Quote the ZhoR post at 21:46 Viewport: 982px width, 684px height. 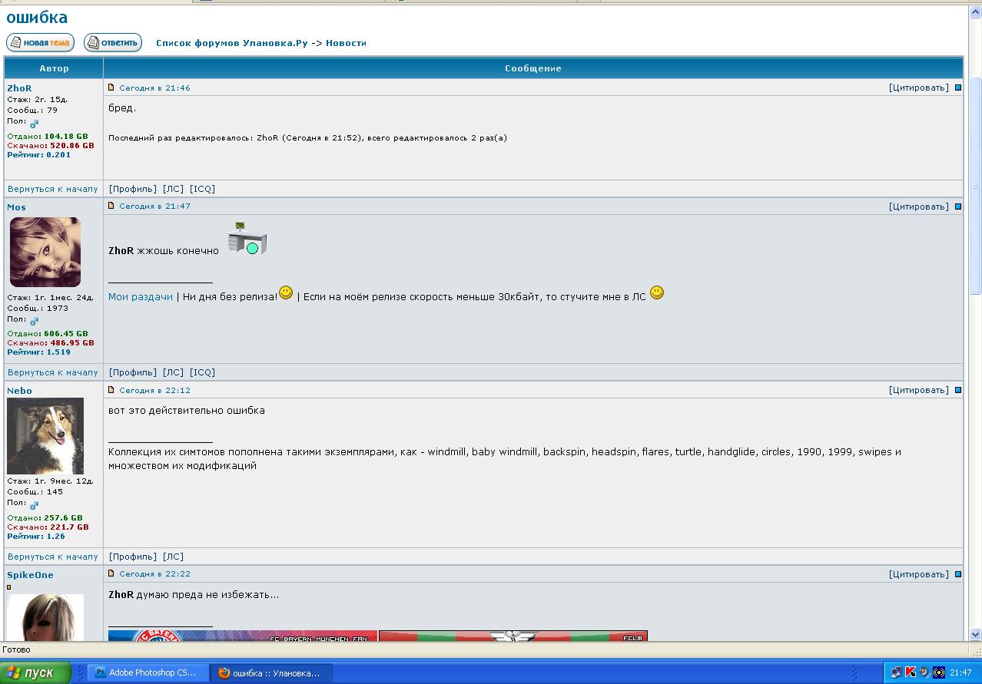click(x=918, y=88)
